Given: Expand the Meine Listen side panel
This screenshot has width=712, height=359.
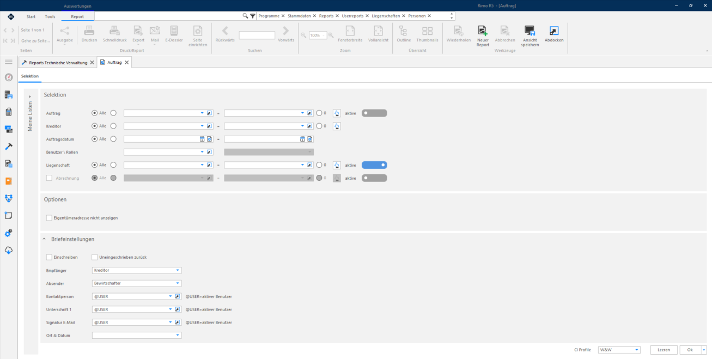Looking at the screenshot, I should coord(30,96).
